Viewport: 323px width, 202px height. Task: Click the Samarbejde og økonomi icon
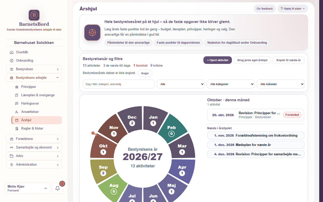[11, 147]
